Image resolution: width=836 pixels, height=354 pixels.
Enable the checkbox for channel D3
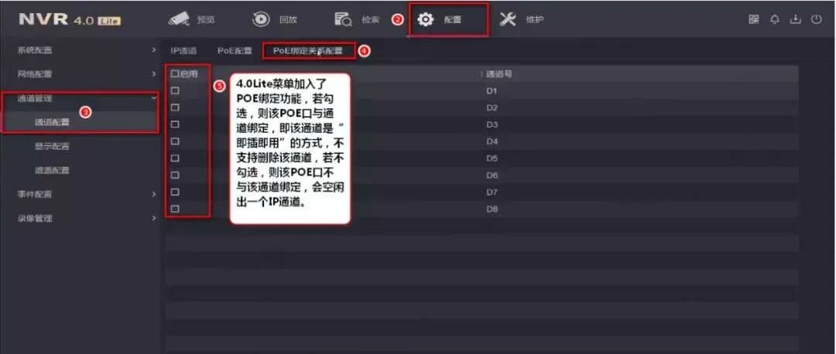(175, 124)
